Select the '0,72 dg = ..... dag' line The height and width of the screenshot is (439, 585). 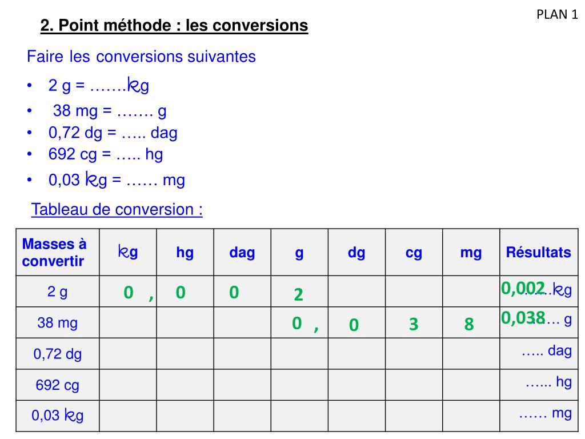coord(113,133)
